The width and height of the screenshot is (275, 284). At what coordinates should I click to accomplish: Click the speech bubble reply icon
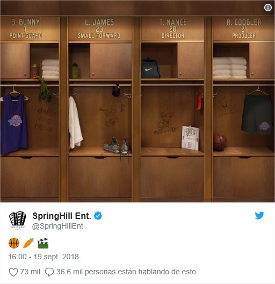(49, 272)
